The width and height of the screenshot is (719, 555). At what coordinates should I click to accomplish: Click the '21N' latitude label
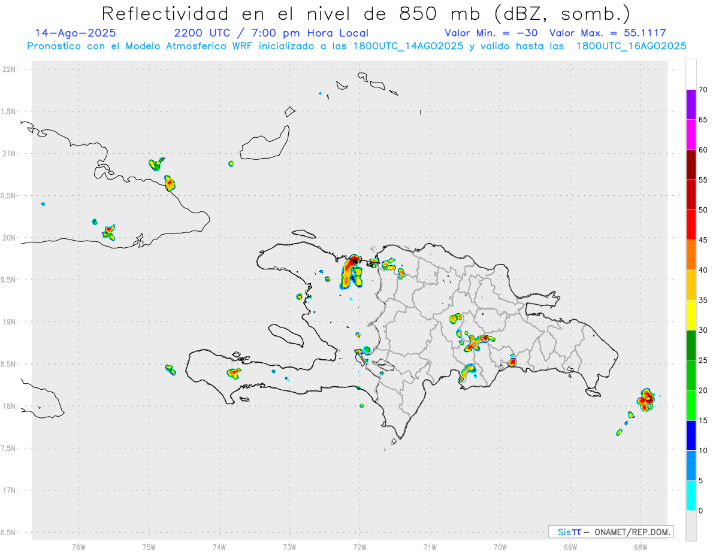[10, 153]
